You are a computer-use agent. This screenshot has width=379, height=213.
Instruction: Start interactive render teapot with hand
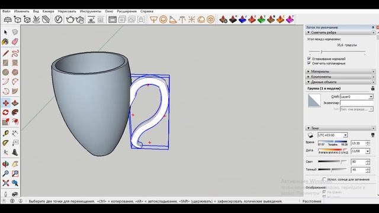click(80, 20)
